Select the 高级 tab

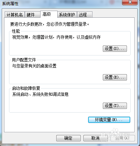(49, 14)
